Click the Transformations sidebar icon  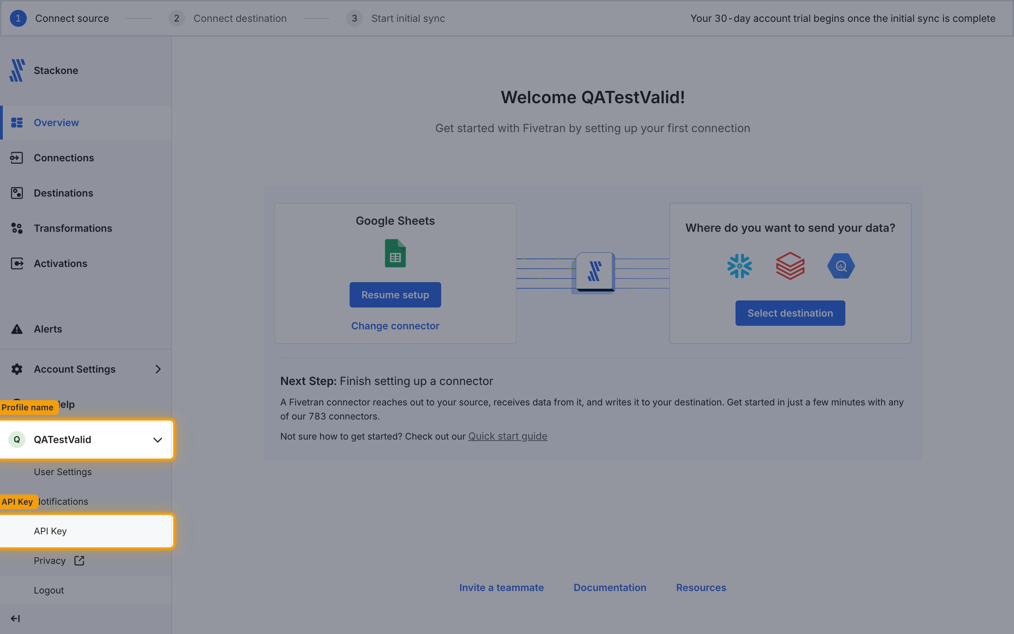pos(17,228)
